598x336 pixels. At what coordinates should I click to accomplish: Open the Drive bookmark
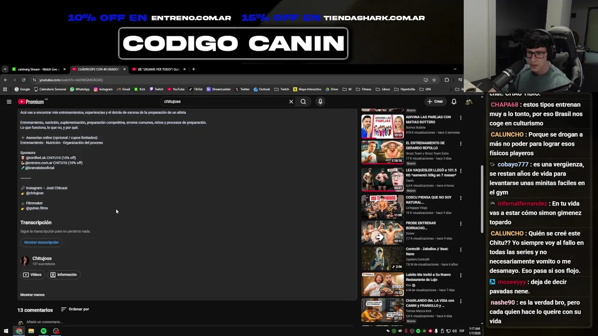tap(332, 89)
